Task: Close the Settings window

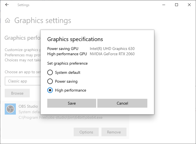Action: [189, 5]
